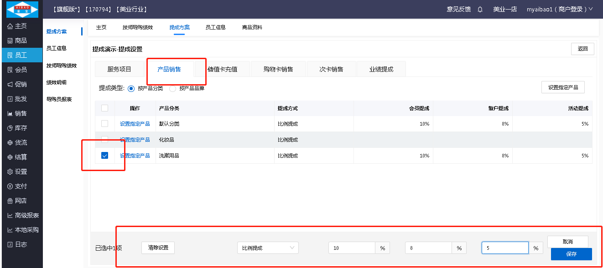Open the 商品资料 top tab
Image resolution: width=603 pixels, height=268 pixels.
point(252,27)
